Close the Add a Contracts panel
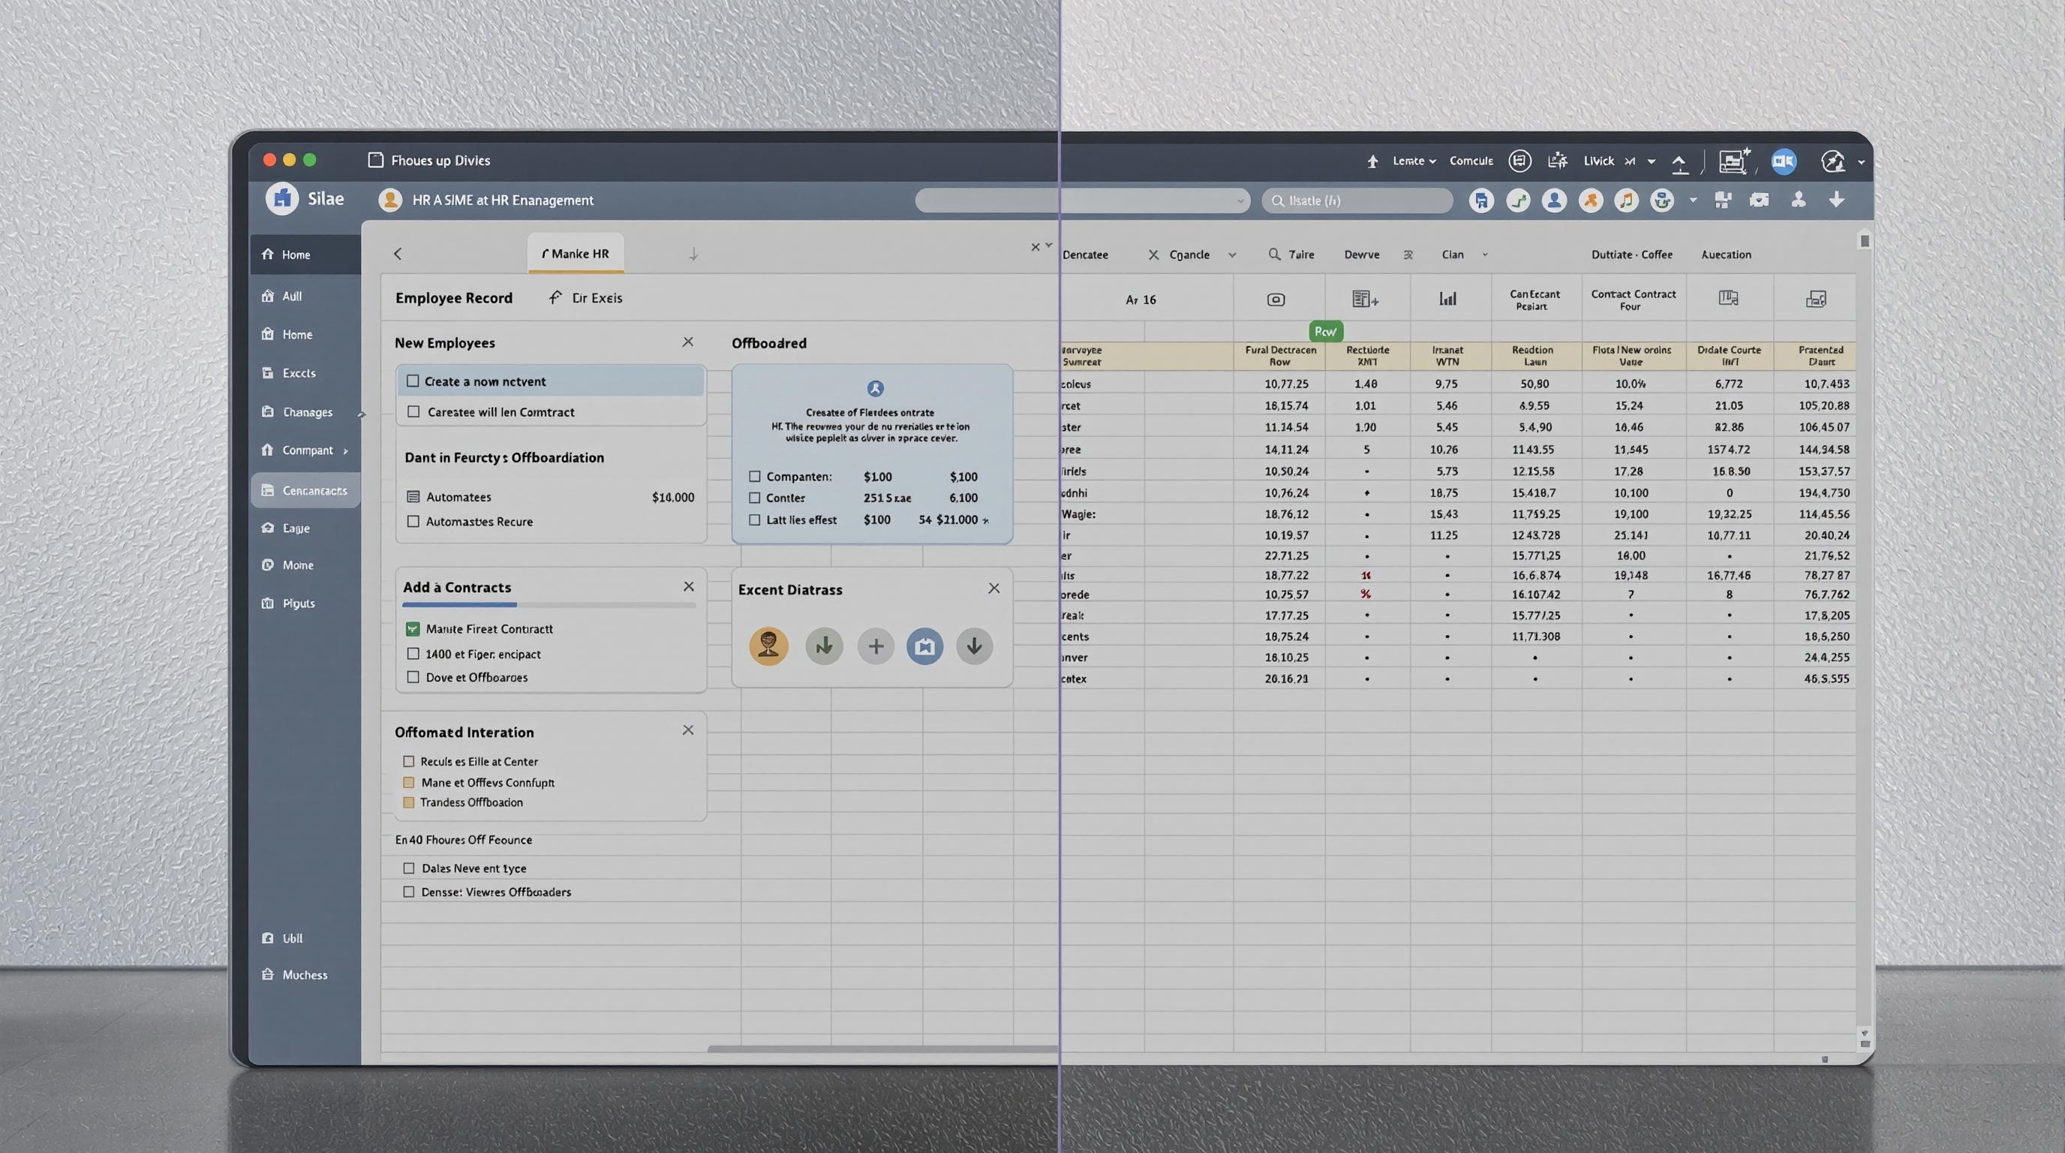Viewport: 2065px width, 1153px height. point(689,587)
